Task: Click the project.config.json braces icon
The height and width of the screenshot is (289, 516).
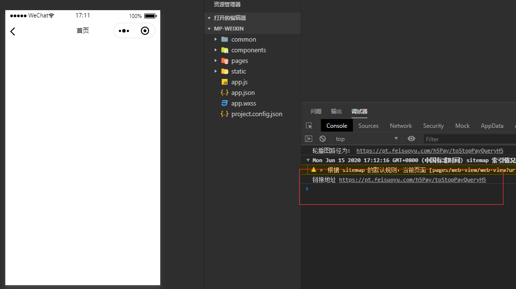Action: (x=225, y=114)
